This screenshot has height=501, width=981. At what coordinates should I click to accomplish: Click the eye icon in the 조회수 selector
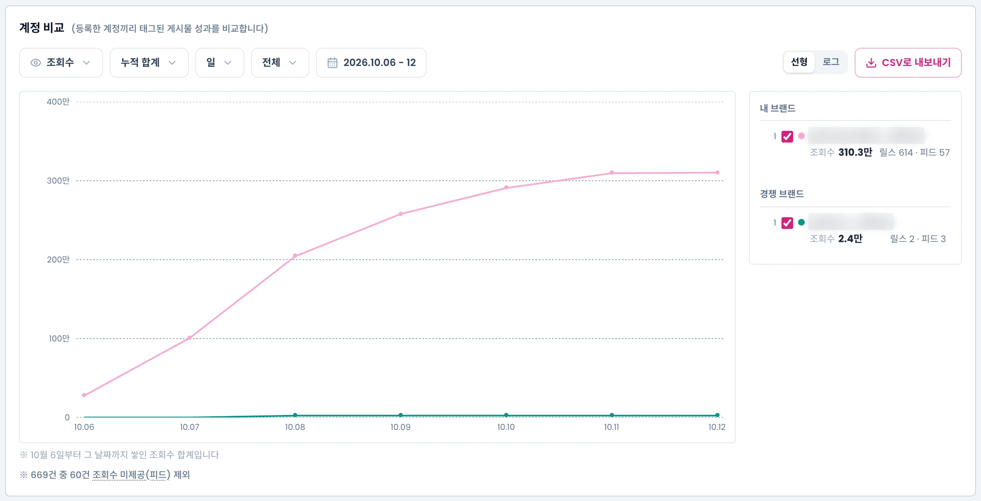pos(36,63)
